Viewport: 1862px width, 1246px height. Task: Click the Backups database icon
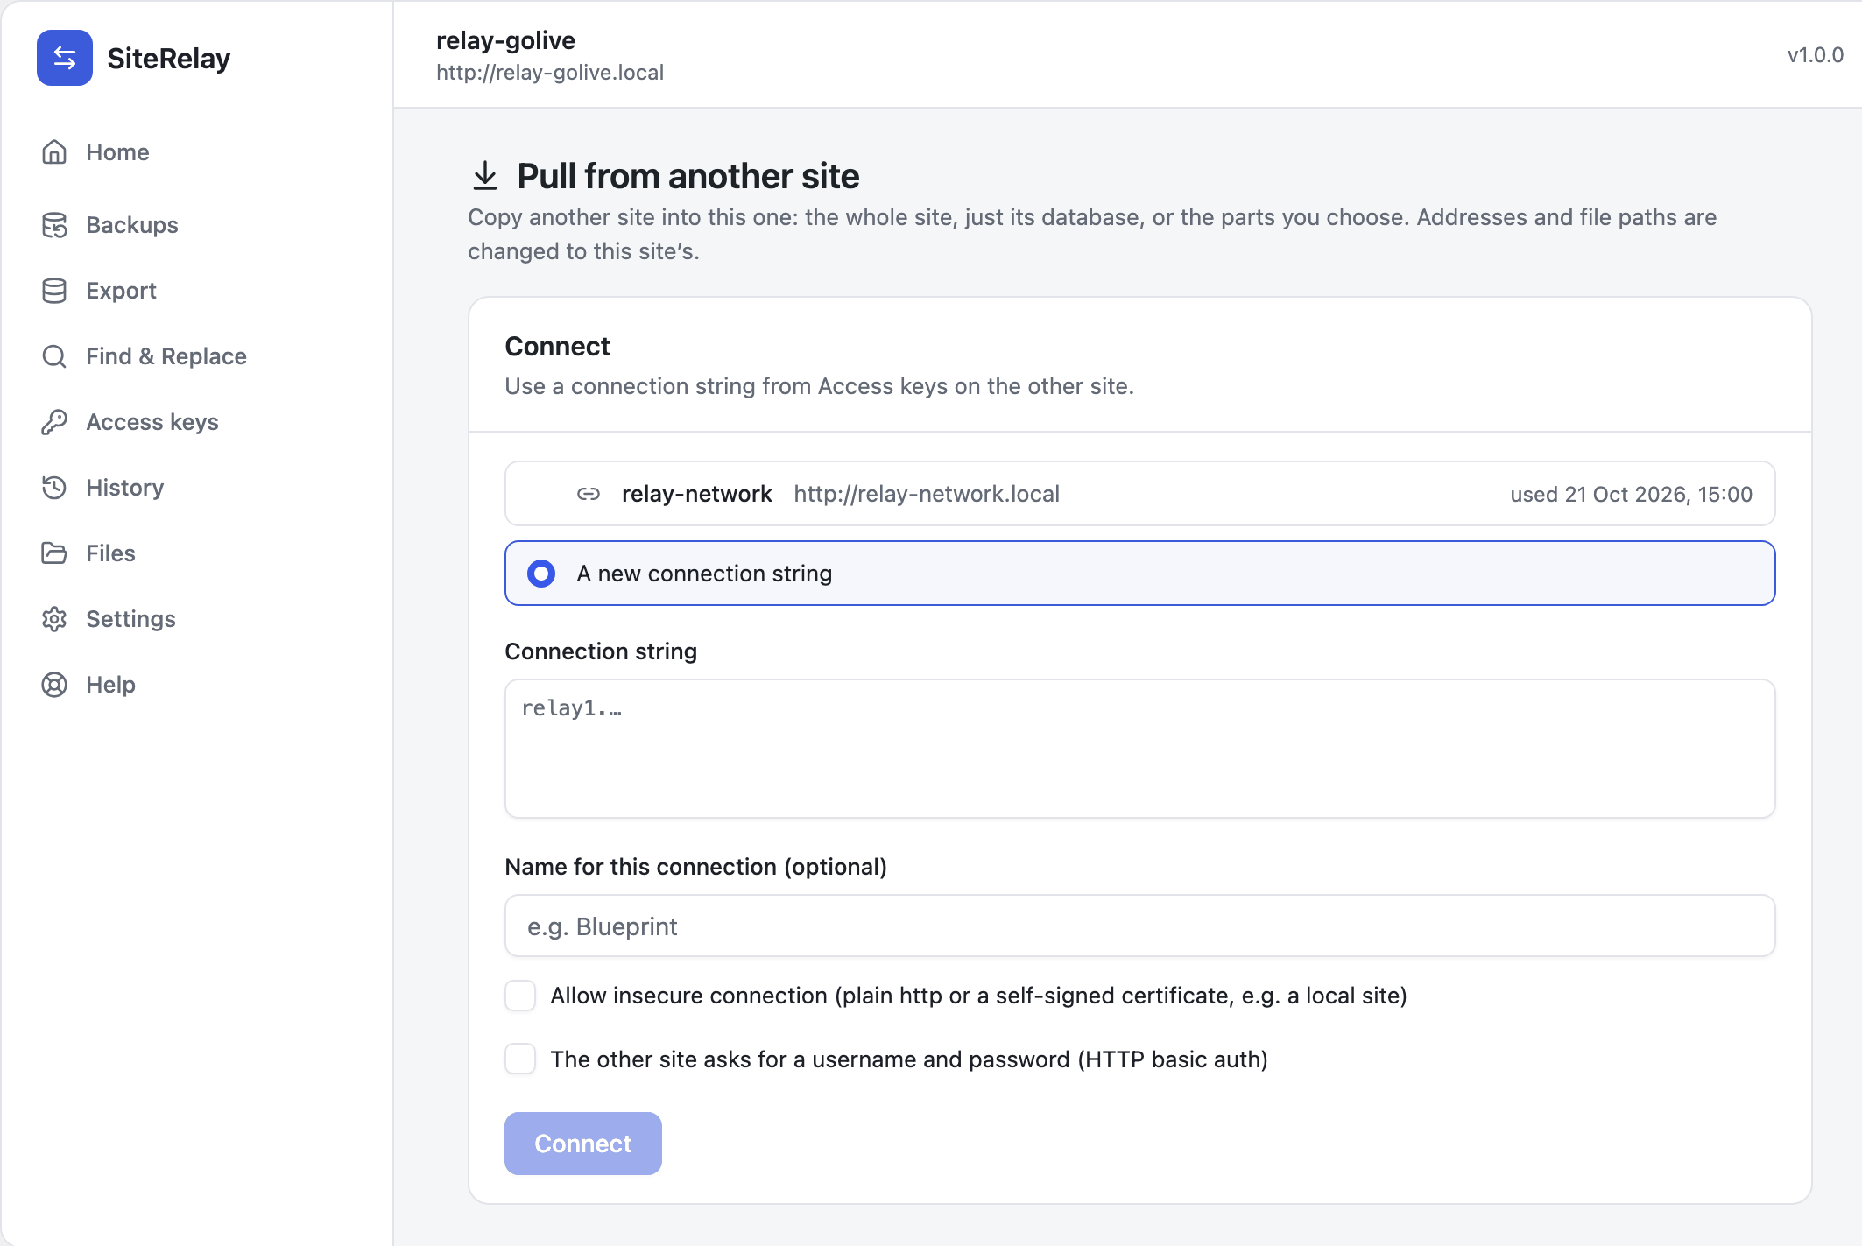[x=54, y=225]
